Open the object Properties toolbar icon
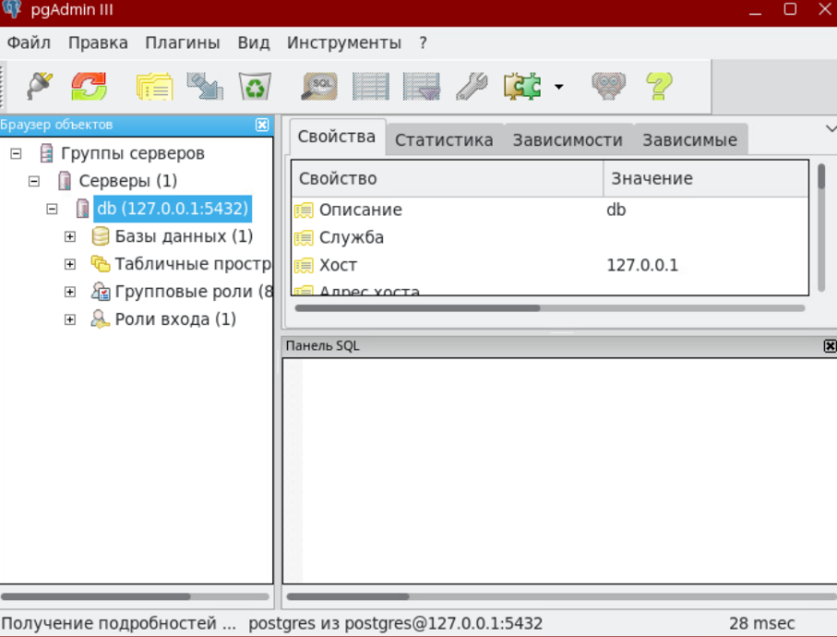This screenshot has width=837, height=637. pyautogui.click(x=155, y=87)
